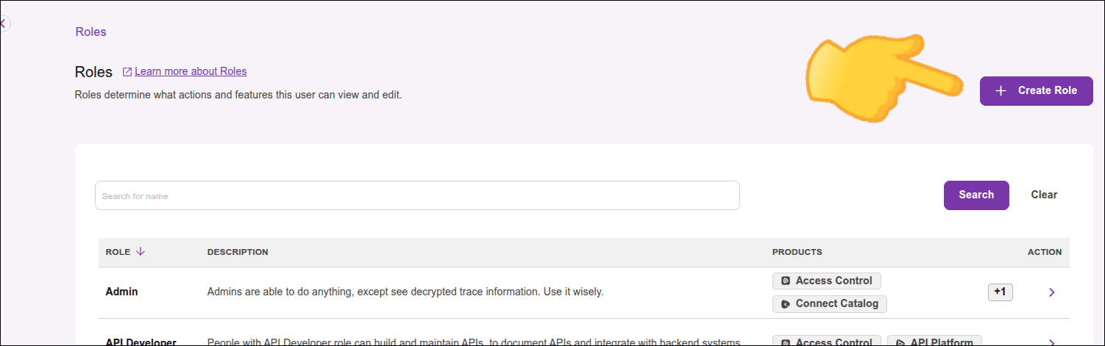
Task: Focus the Search for name field
Action: coord(417,195)
